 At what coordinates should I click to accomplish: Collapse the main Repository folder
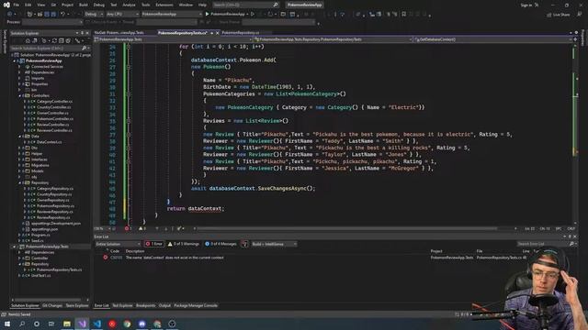pyautogui.click(x=20, y=182)
